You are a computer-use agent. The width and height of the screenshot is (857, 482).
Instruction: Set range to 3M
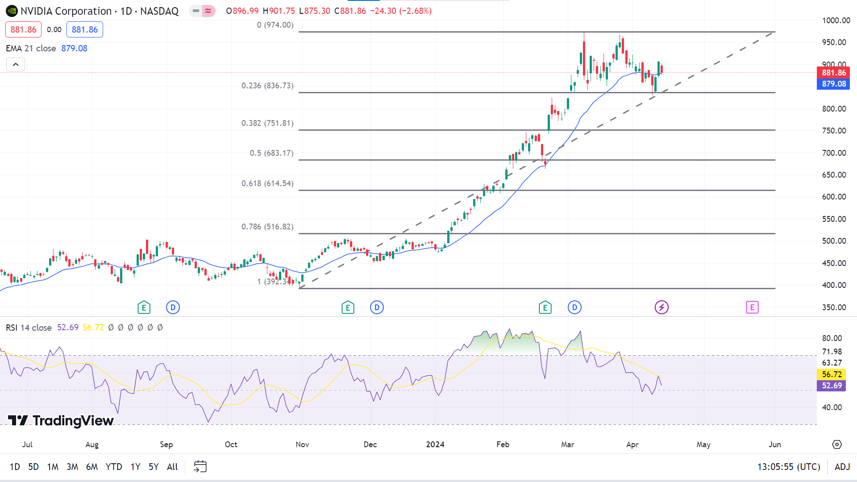pos(72,467)
